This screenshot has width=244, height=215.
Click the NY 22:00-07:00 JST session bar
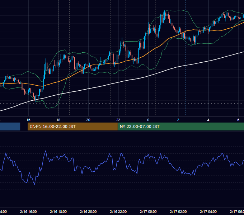(x=180, y=126)
